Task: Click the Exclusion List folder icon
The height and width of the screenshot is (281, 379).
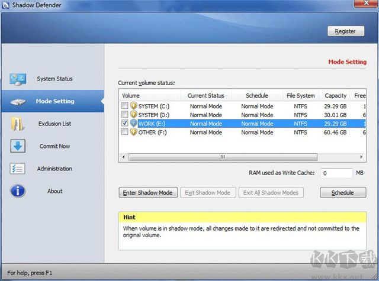Action: (18, 124)
